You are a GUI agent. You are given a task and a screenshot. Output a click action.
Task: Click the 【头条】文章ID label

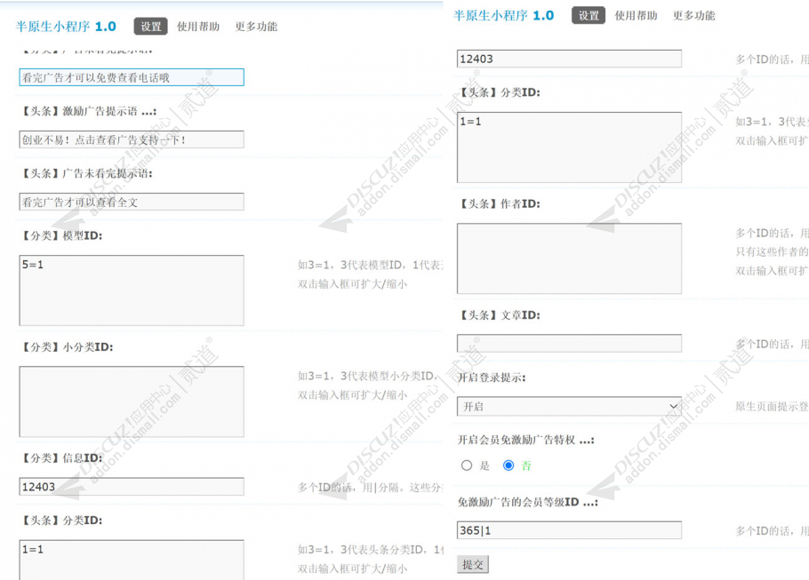pos(499,315)
